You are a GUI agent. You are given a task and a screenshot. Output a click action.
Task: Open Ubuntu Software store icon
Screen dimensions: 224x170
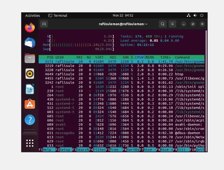tap(30, 104)
